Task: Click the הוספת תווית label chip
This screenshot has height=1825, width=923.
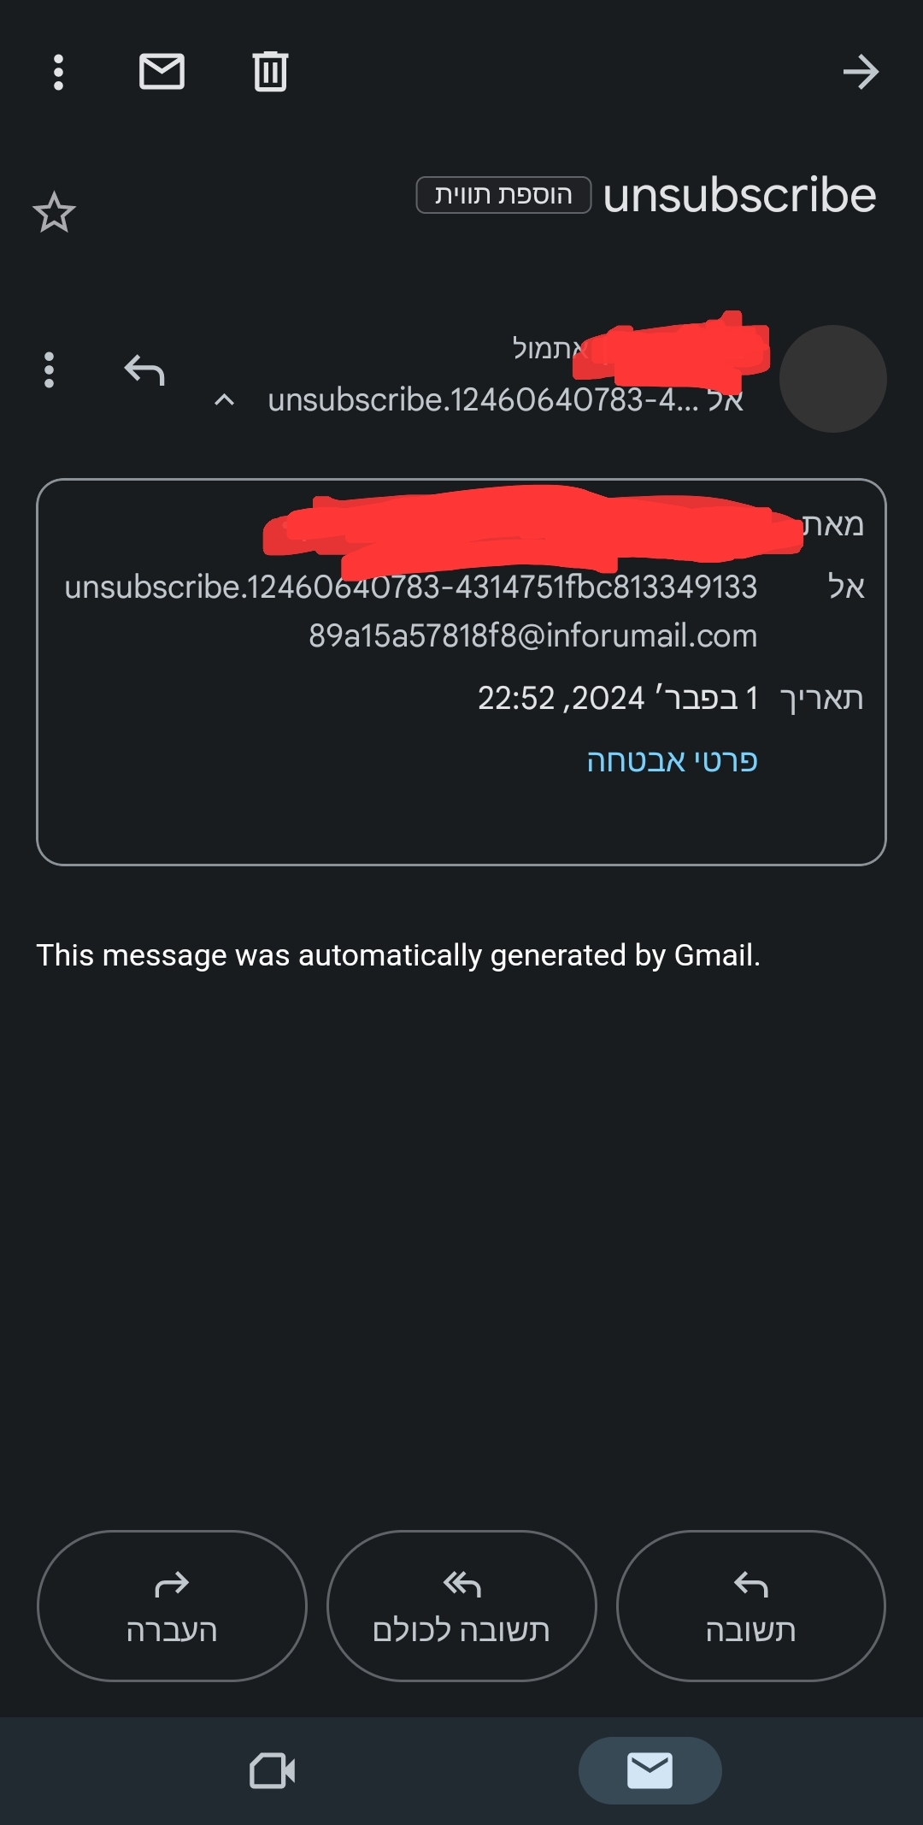Action: 503,195
